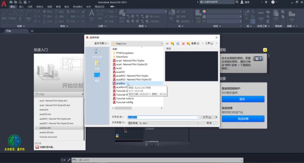Open the History location in sidebar
Viewport: 304px width, 163px height.
tap(97, 53)
